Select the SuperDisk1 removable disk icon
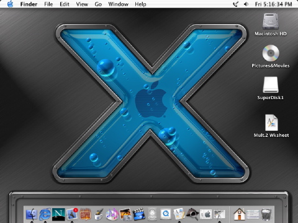 click(271, 85)
